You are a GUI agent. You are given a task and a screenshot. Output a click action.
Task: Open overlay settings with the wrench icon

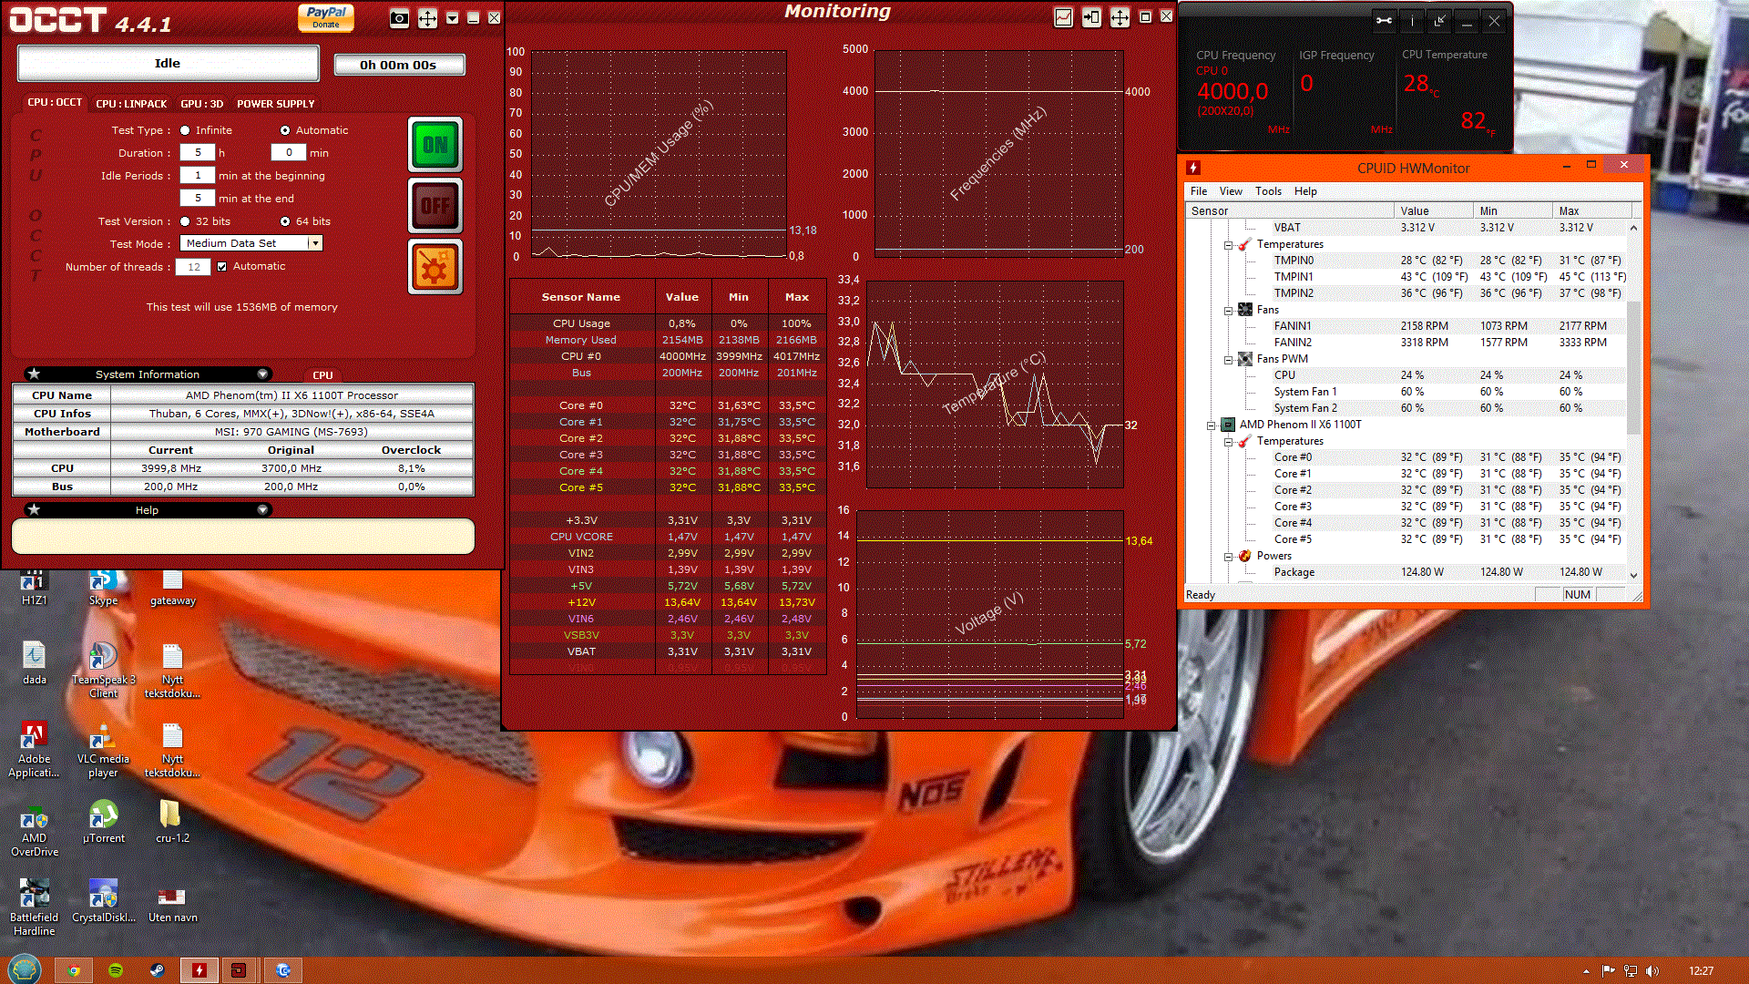(1384, 21)
